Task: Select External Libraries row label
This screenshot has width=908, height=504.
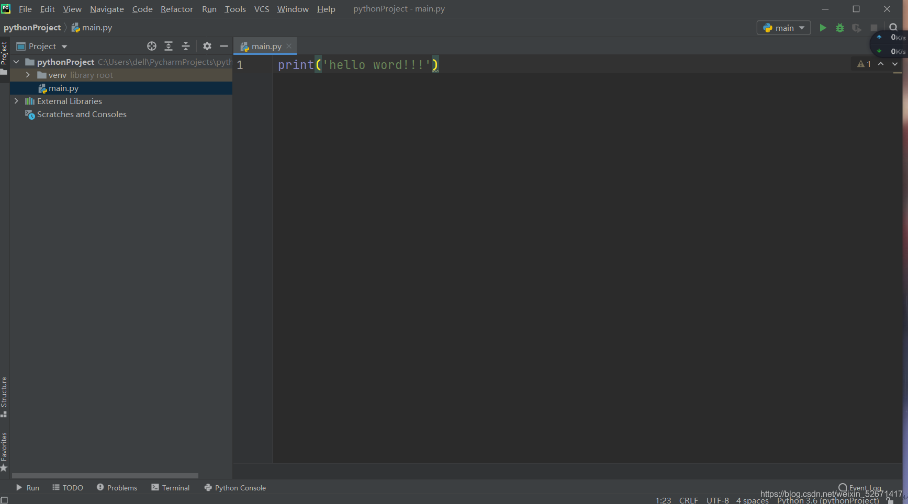Action: (x=70, y=101)
